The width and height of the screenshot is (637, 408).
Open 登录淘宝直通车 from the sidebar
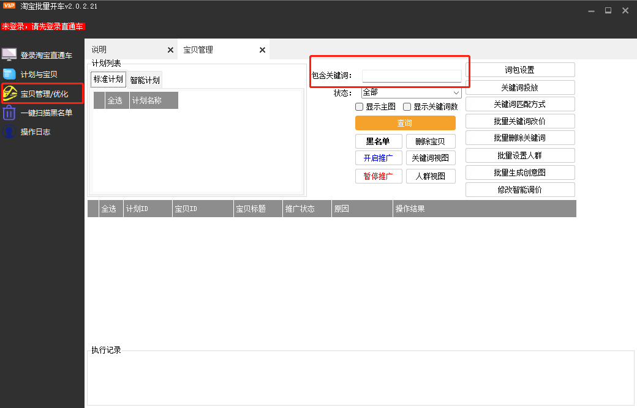coord(47,55)
